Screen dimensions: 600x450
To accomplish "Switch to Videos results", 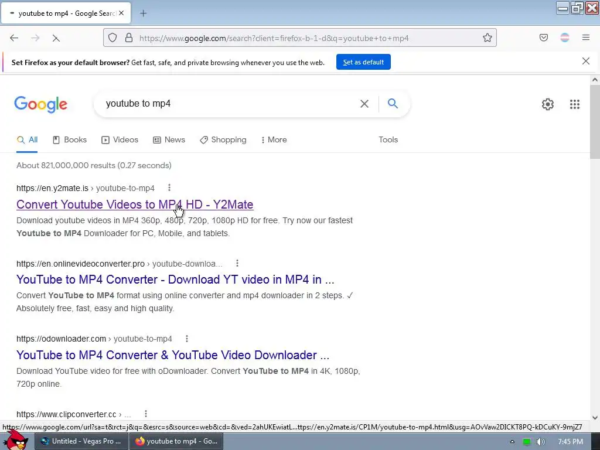I will click(x=120, y=139).
